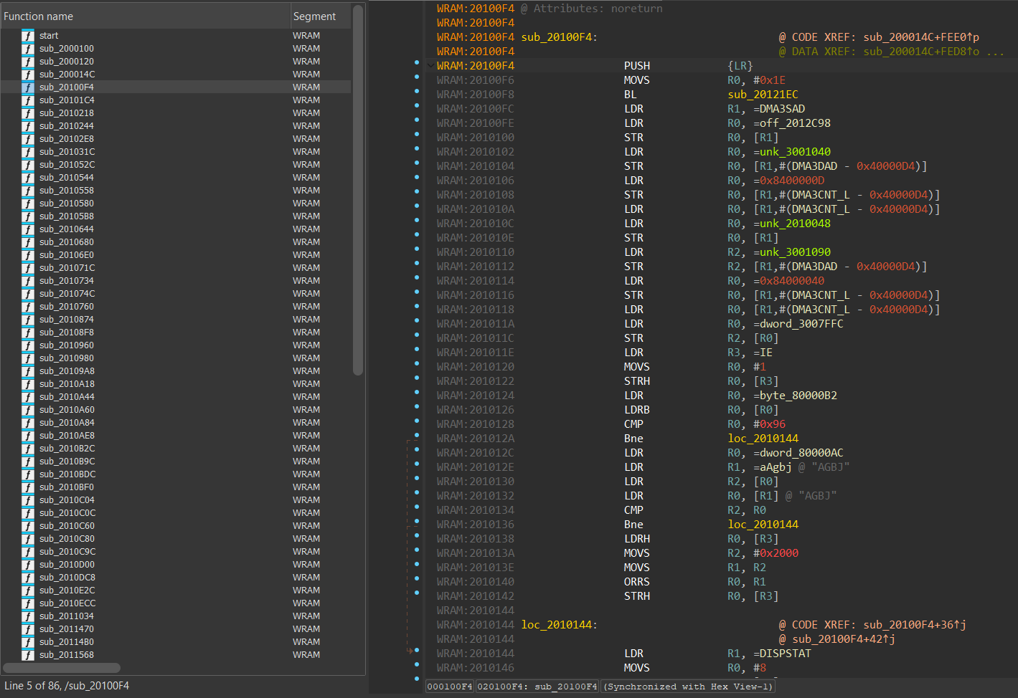1018x698 pixels.
Task: Select sub_2010AE8 function row
Action: [176, 436]
